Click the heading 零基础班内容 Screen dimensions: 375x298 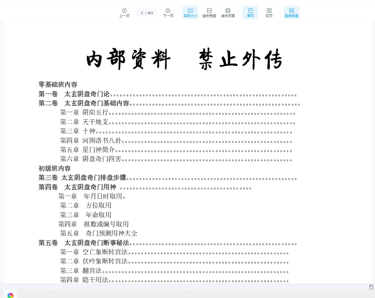click(x=58, y=85)
